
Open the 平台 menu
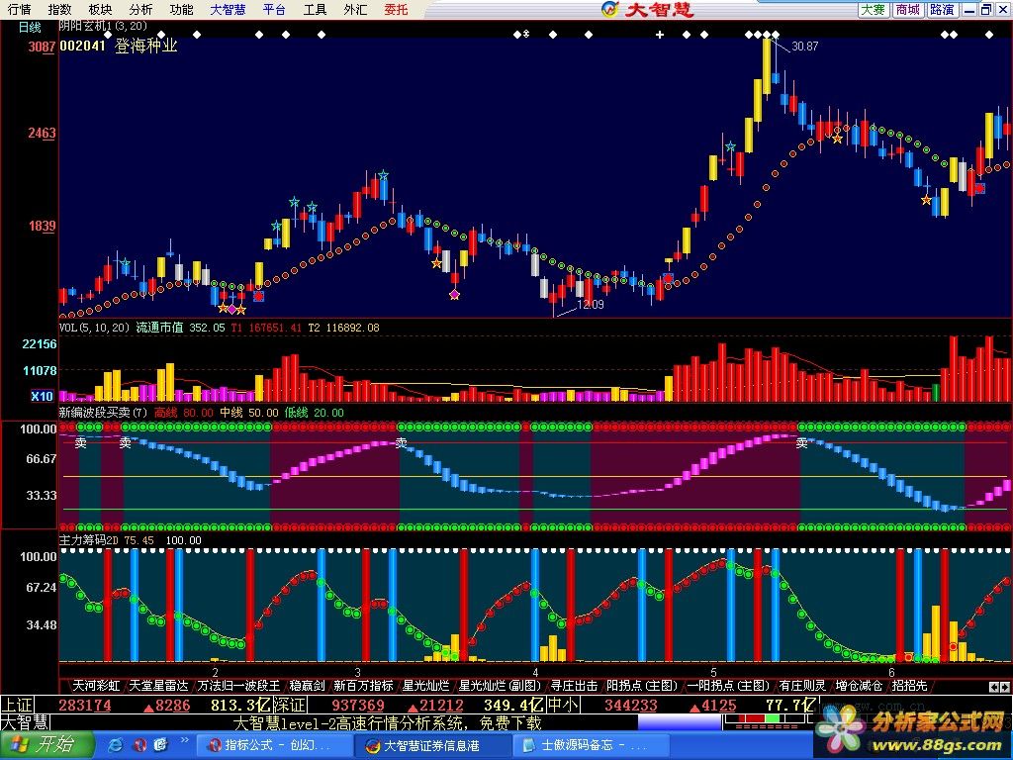[275, 9]
